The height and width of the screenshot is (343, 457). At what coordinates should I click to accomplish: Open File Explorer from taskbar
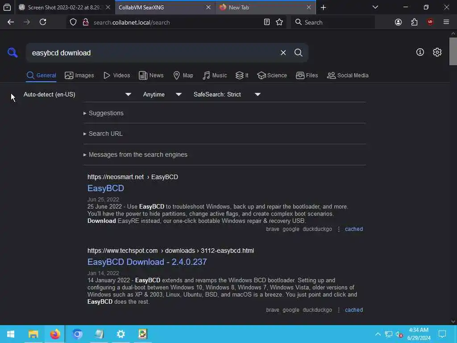point(33,334)
